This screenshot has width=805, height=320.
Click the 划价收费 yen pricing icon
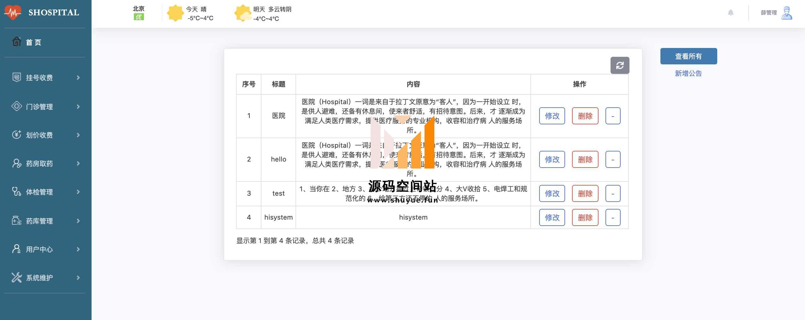17,135
